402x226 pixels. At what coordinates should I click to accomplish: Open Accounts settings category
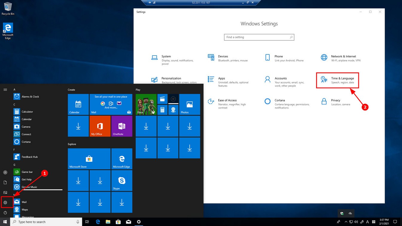pos(285,82)
